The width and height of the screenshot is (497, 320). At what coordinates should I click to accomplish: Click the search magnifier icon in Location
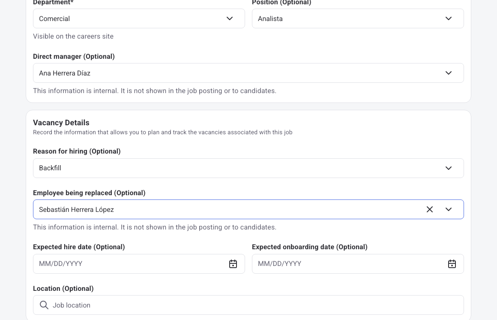tap(44, 305)
